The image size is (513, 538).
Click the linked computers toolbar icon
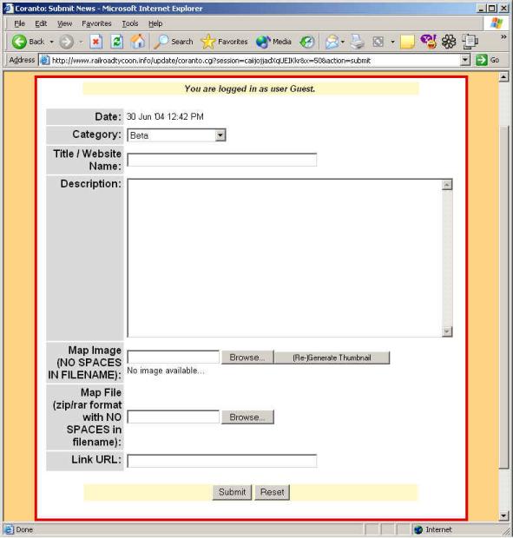click(x=470, y=42)
